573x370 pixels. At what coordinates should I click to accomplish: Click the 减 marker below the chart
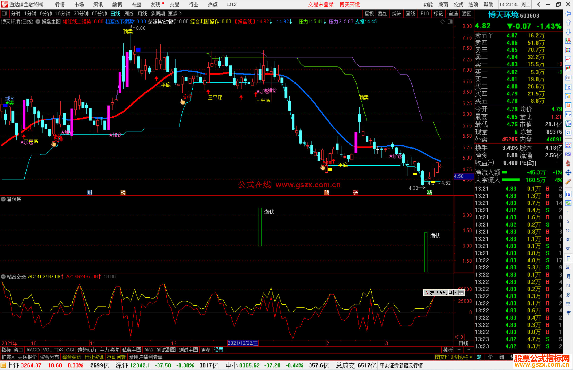pyautogui.click(x=429, y=193)
